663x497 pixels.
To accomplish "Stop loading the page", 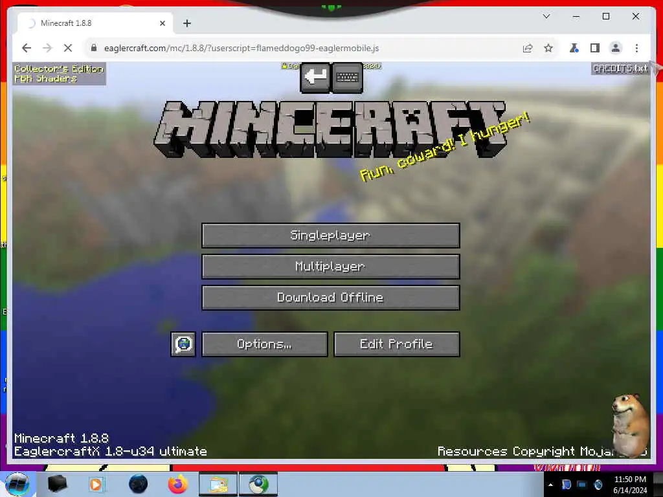I will point(67,48).
